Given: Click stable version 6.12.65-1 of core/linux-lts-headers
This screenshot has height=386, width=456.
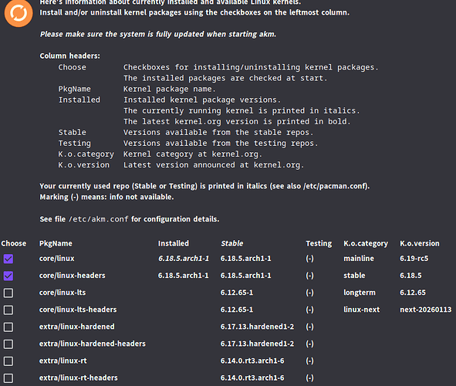Looking at the screenshot, I should tap(237, 310).
